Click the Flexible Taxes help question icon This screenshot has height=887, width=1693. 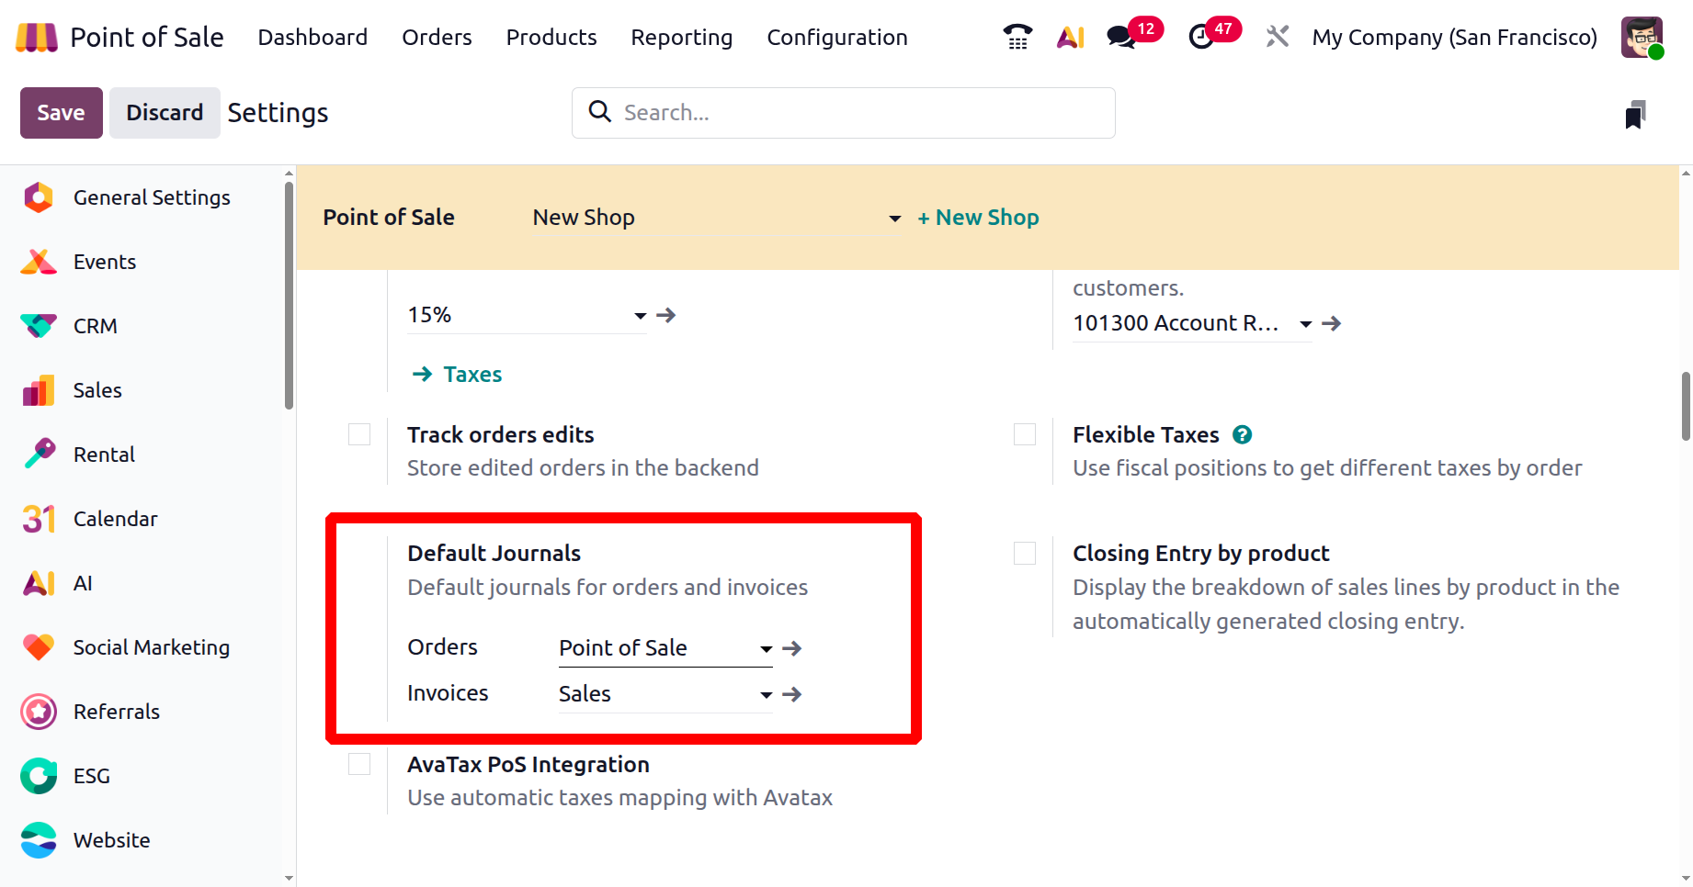(1242, 434)
